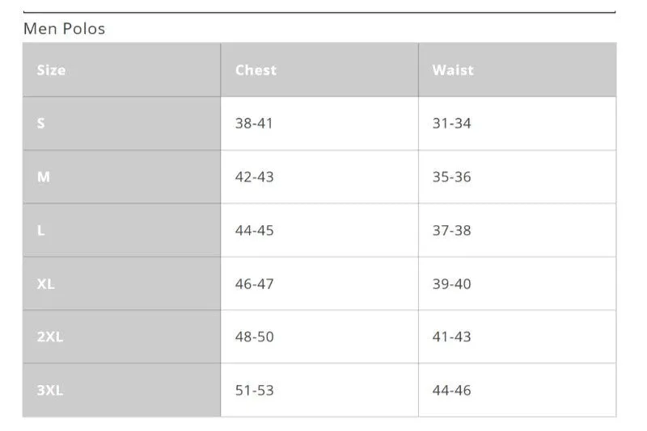The height and width of the screenshot is (431, 647).
Task: Select the Size column header
Action: [51, 70]
